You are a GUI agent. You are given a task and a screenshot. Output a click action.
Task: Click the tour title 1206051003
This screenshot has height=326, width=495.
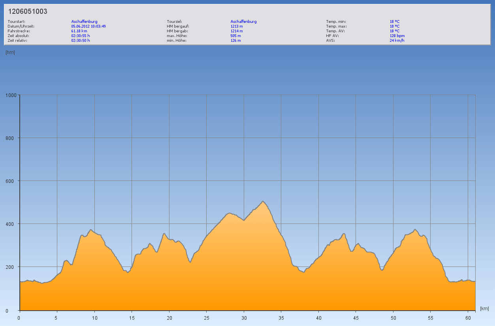pos(28,11)
